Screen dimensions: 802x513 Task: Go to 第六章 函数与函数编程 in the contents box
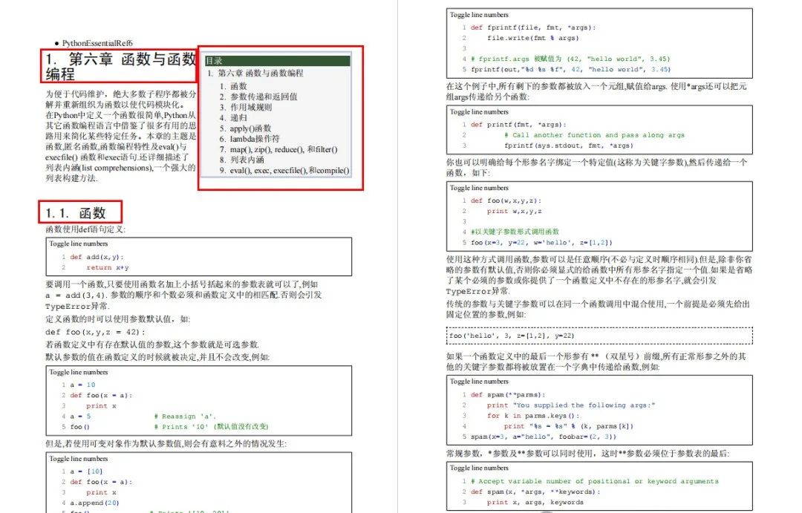261,73
